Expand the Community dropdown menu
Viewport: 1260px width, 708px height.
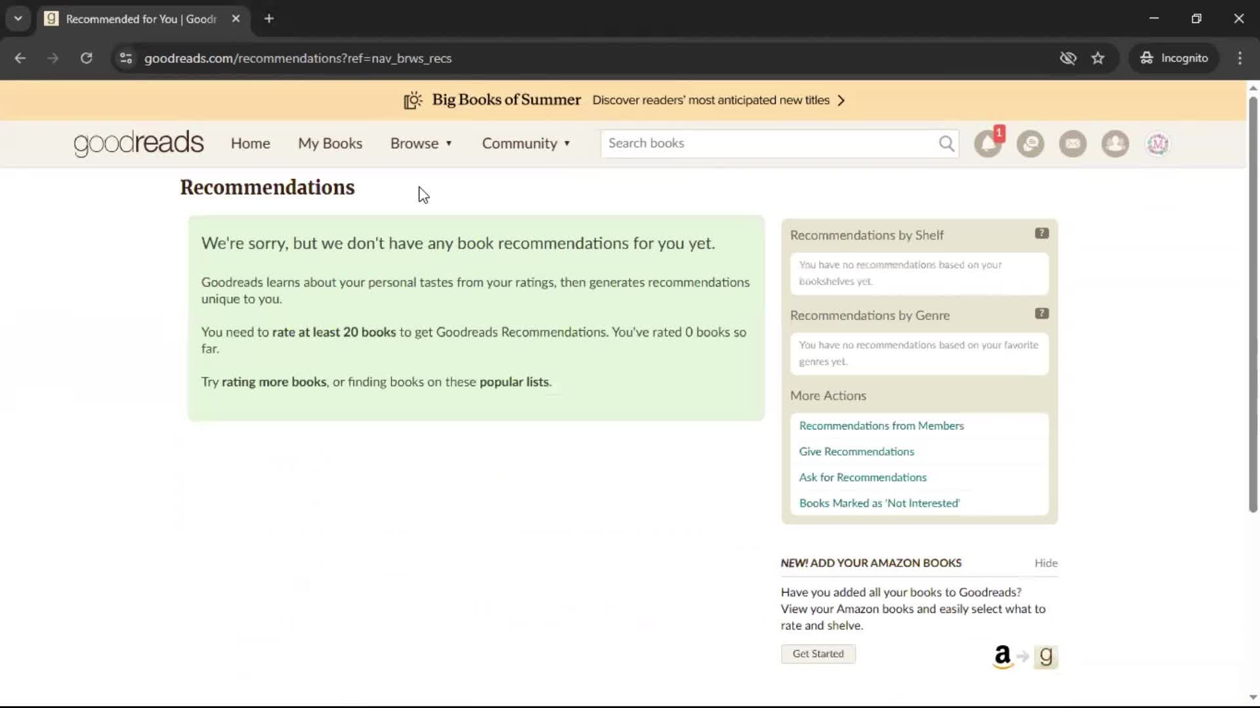[526, 144]
